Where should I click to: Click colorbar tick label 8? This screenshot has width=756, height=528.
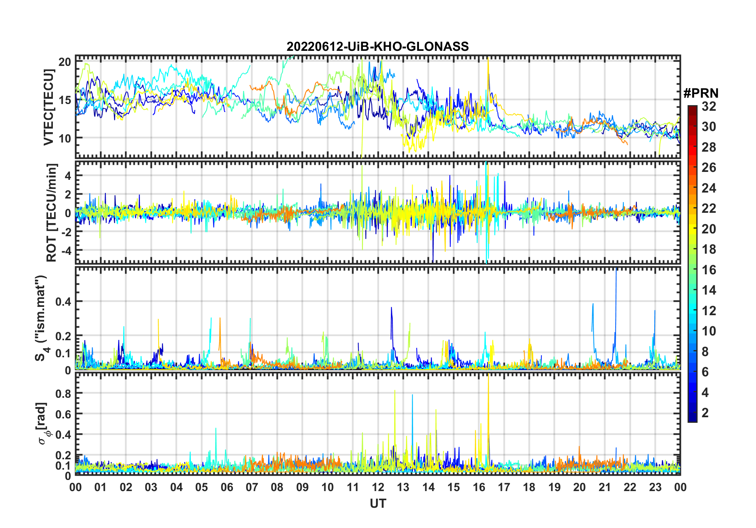[x=705, y=351]
